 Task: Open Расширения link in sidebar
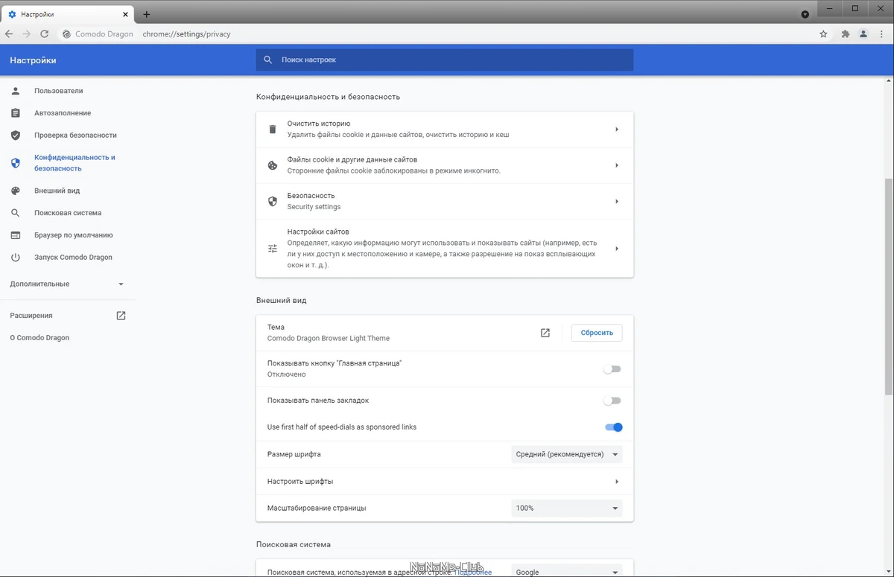[31, 316]
